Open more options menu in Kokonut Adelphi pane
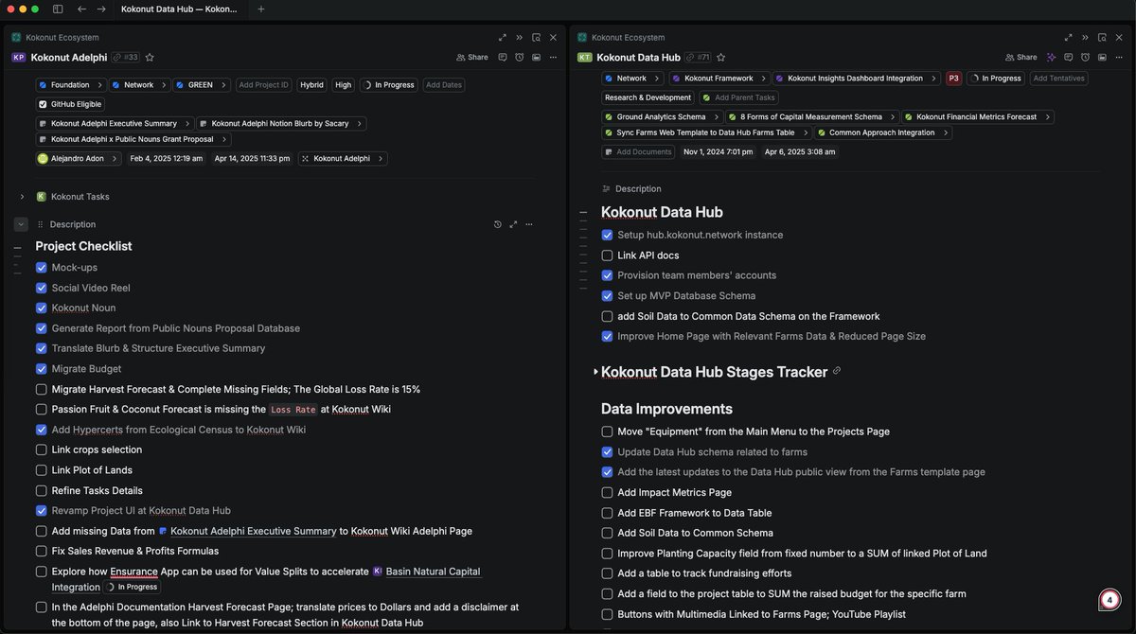Image resolution: width=1136 pixels, height=634 pixels. (553, 57)
